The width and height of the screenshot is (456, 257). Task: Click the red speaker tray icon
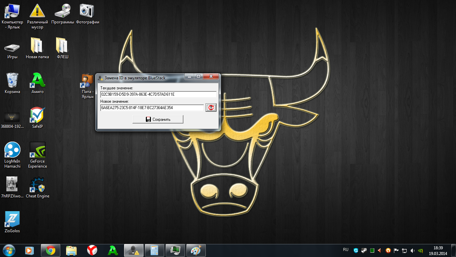click(x=380, y=250)
